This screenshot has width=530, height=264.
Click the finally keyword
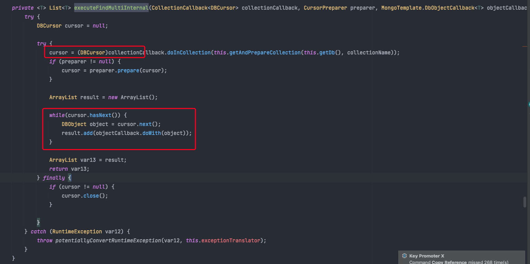pyautogui.click(x=54, y=178)
